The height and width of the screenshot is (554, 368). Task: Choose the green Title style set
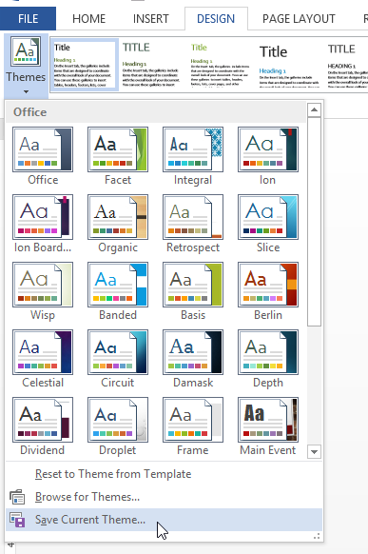[x=221, y=65]
